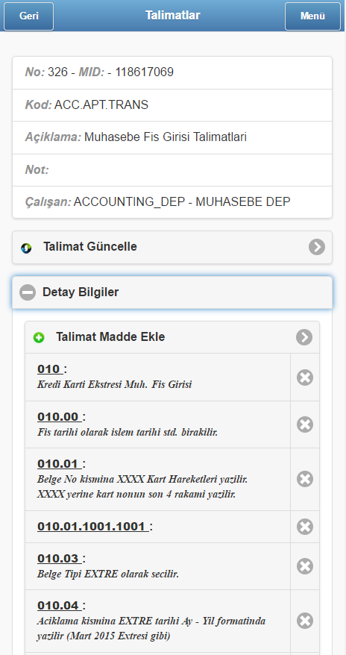Open the 010.00 item link
The height and width of the screenshot is (655, 346).
coord(59,417)
